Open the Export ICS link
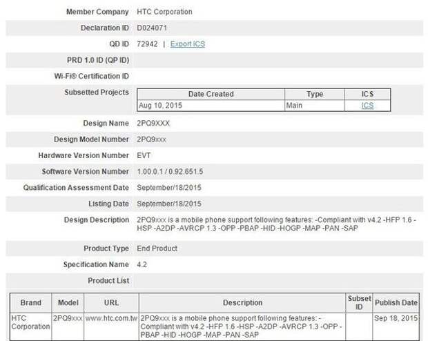 pos(188,44)
